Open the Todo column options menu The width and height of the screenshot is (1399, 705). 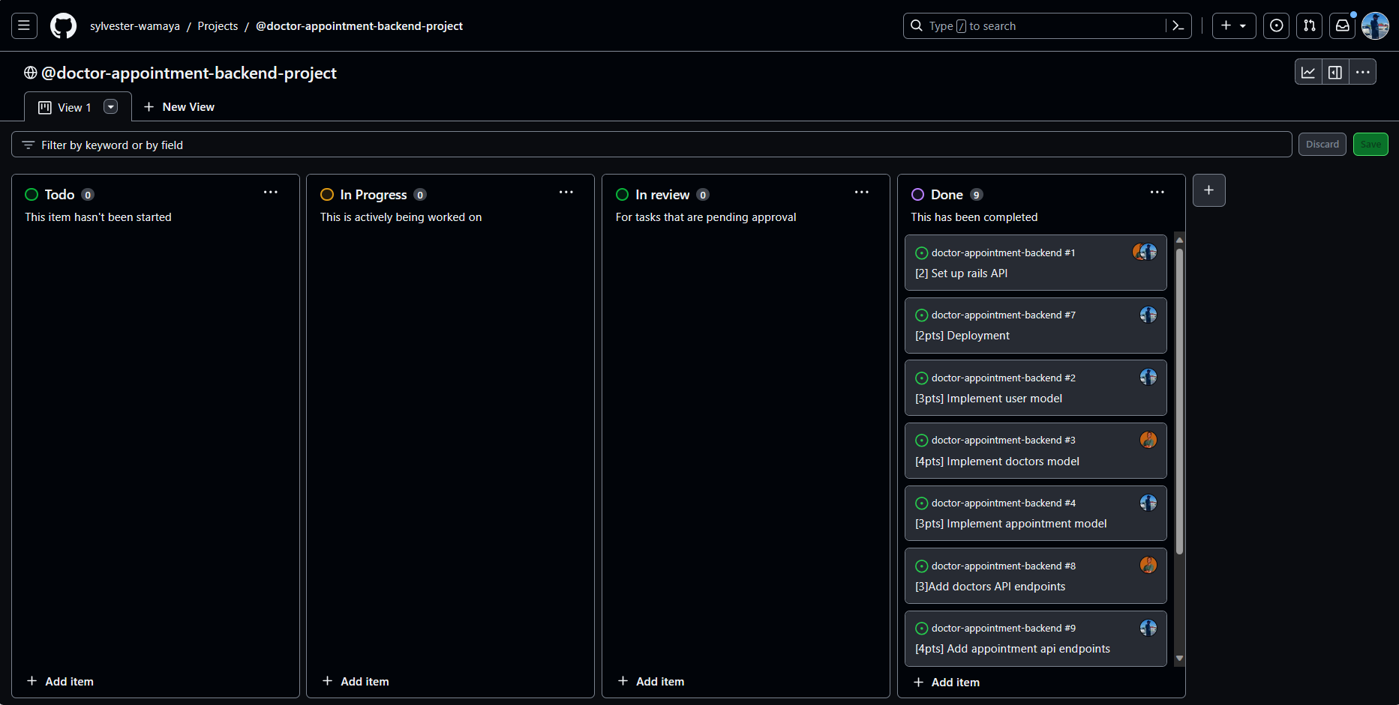click(271, 193)
